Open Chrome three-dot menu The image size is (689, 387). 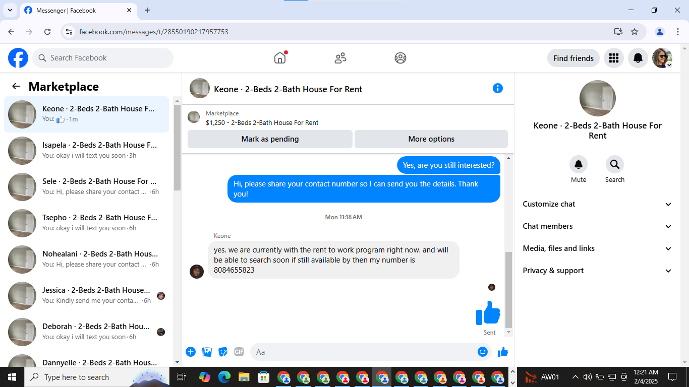pyautogui.click(x=678, y=32)
